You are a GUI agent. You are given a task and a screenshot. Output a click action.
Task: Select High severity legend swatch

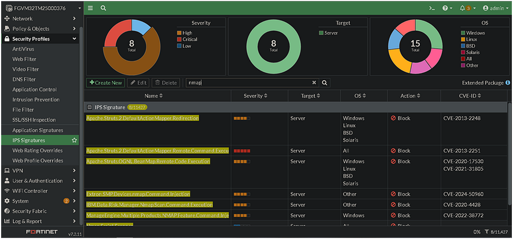coord(179,33)
